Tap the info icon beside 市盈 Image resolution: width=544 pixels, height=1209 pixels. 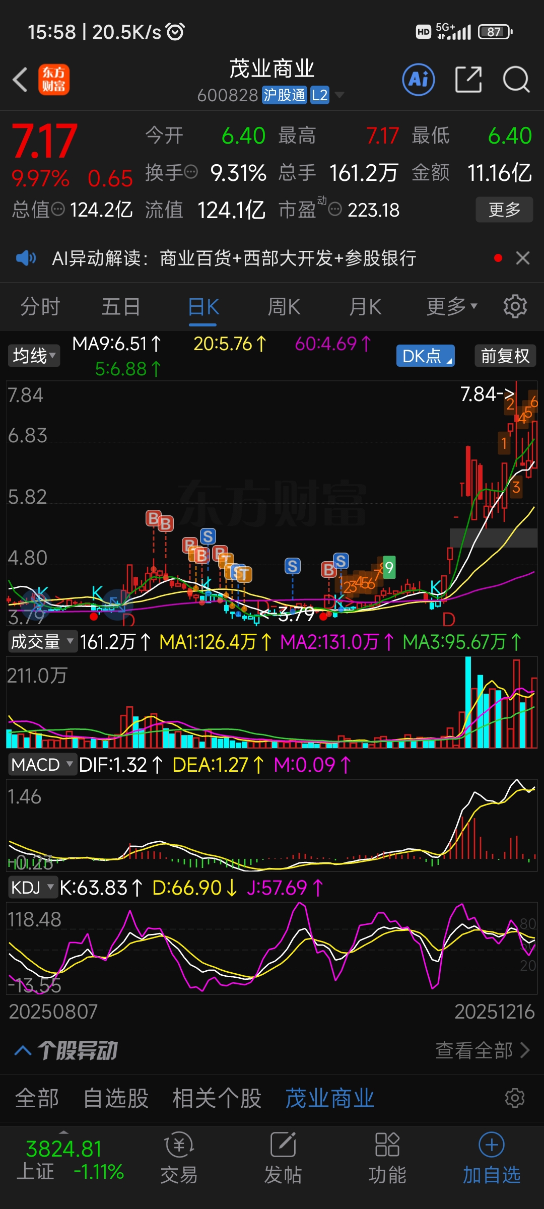pyautogui.click(x=335, y=209)
